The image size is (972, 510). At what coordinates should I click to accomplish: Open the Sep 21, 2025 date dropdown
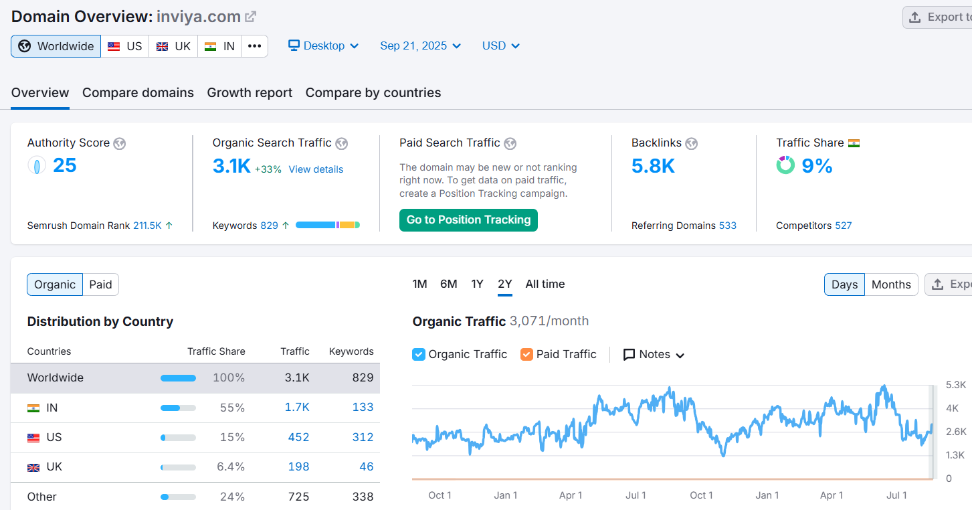(x=420, y=46)
